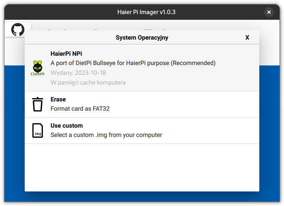284x206 pixels.
Task: Click the 'Wydany: 2023-10-18' release date
Action: click(78, 73)
